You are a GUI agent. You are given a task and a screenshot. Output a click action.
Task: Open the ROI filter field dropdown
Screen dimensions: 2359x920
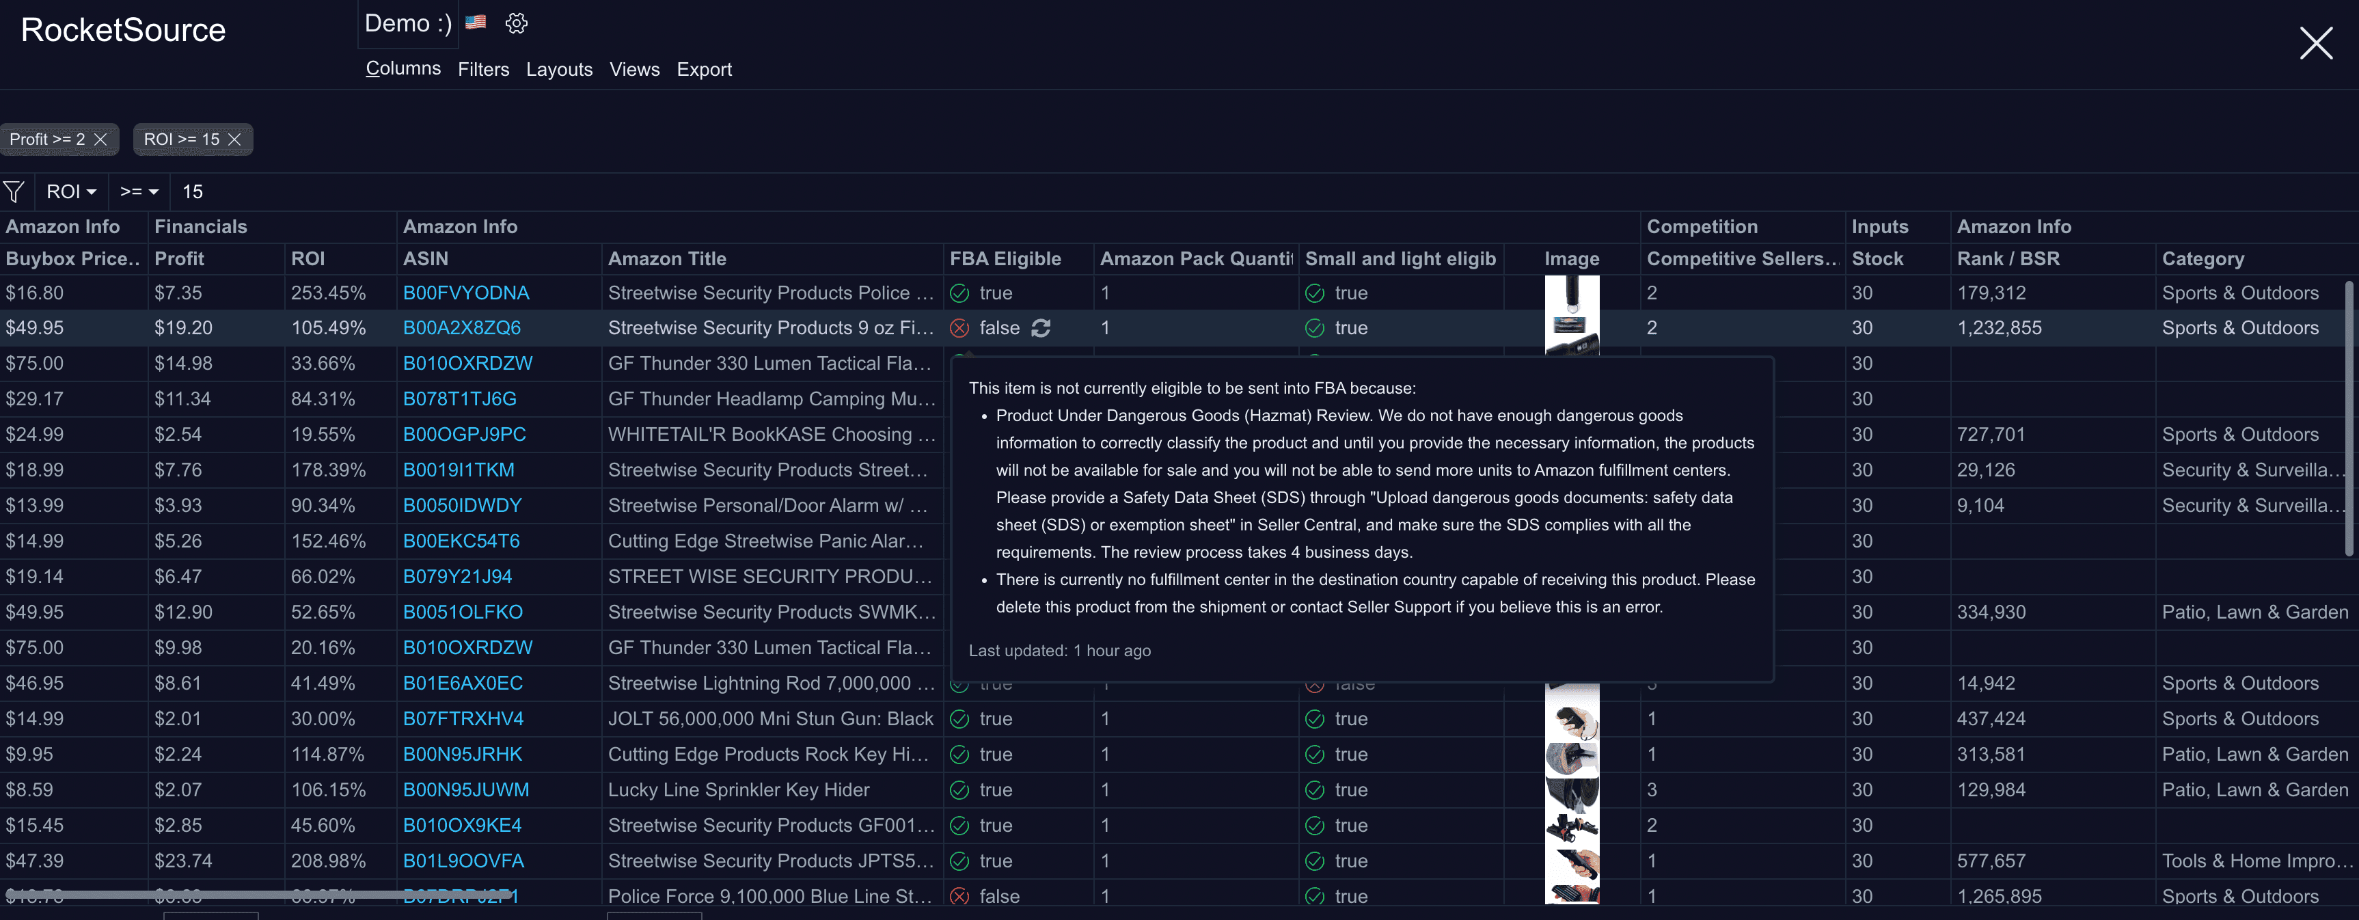coord(72,191)
